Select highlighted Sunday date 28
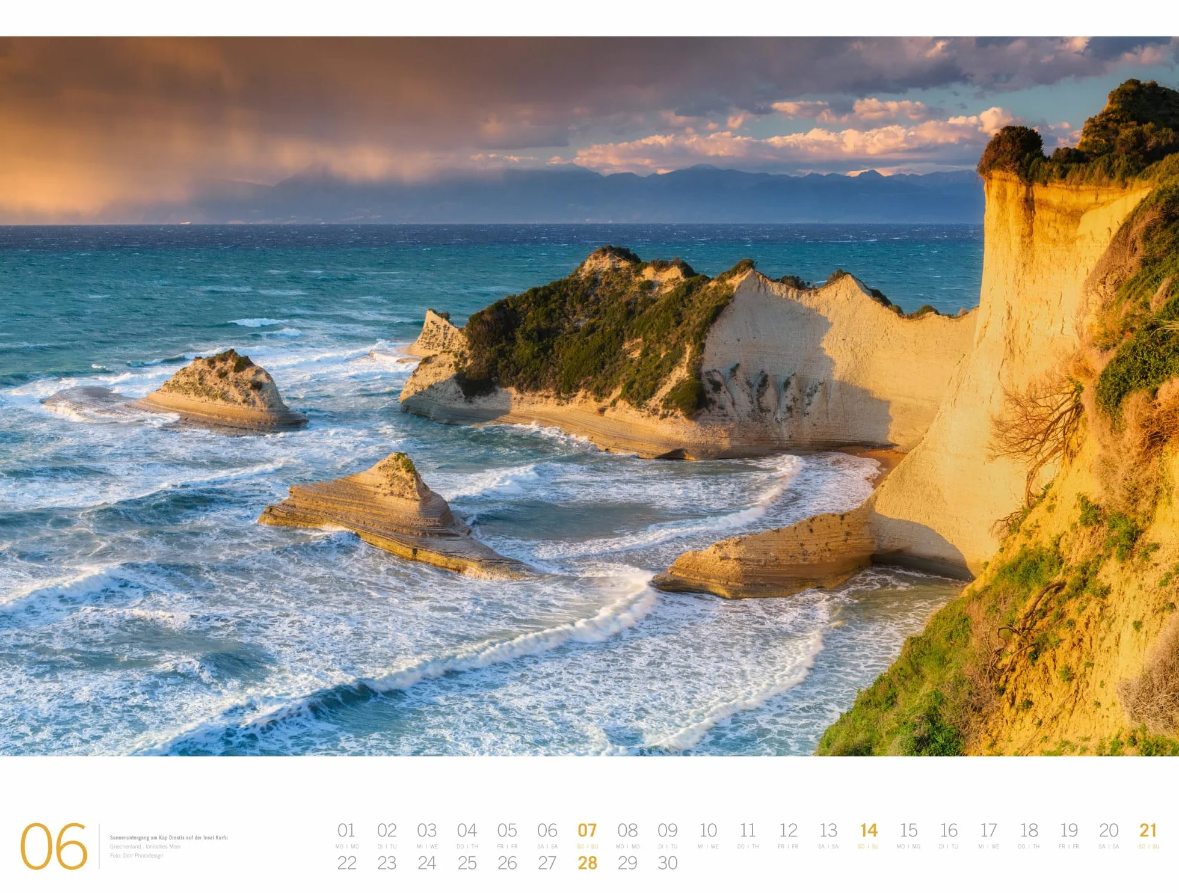Screen dimensions: 1179x893 click(x=587, y=863)
